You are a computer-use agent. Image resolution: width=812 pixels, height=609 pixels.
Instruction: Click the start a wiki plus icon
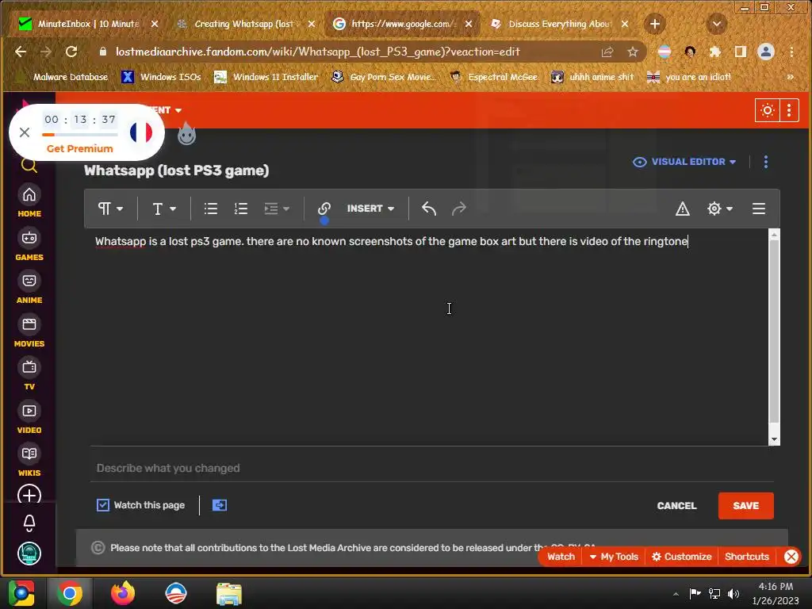[29, 495]
